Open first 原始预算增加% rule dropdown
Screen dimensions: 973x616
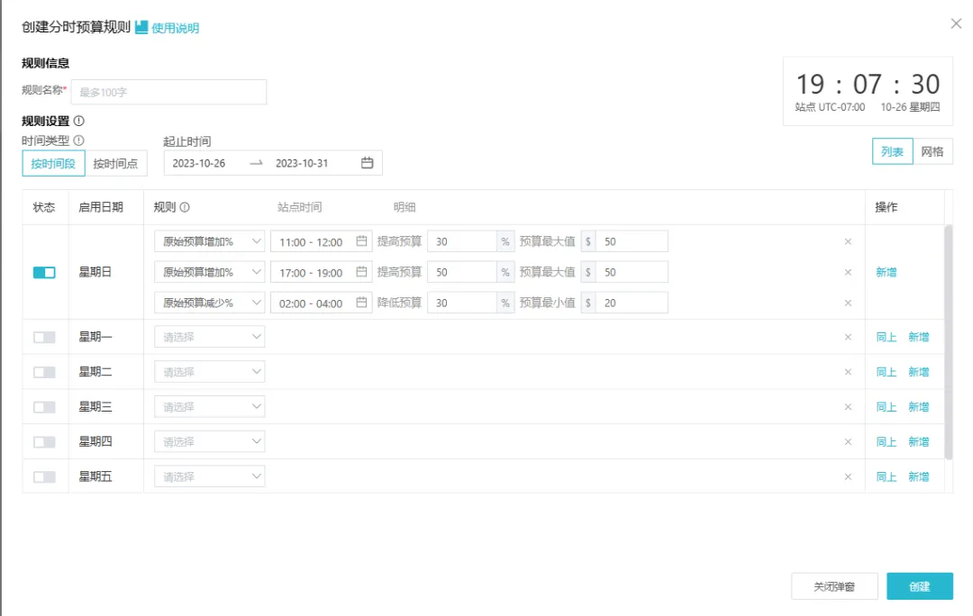point(210,241)
